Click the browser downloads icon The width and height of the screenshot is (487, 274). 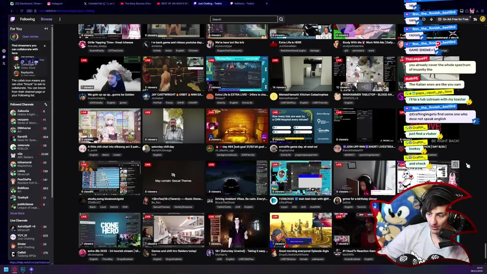pos(478,11)
